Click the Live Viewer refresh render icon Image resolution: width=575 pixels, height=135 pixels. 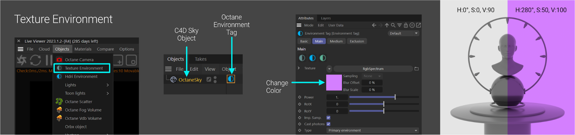click(36, 60)
